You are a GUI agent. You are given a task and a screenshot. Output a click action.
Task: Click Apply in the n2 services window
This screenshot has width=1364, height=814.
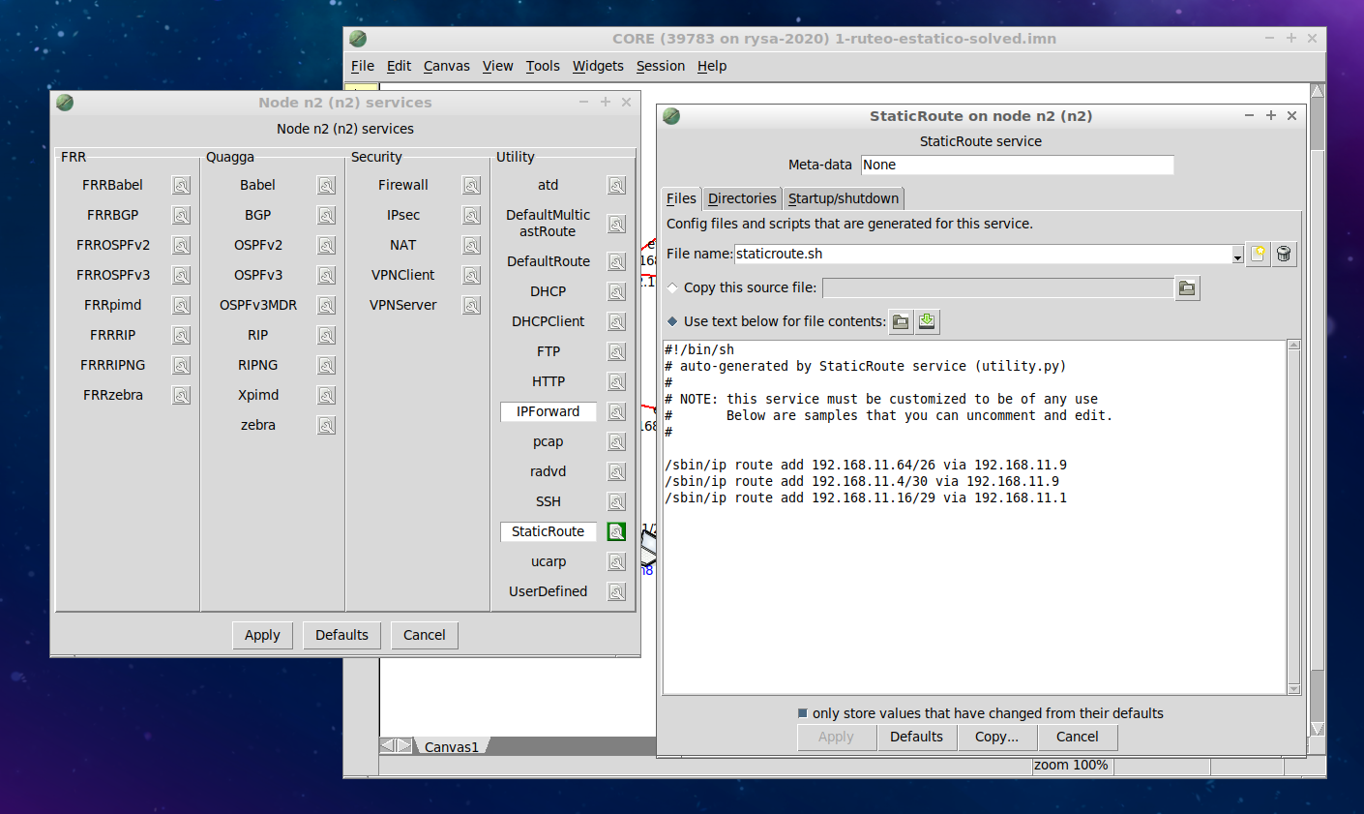[262, 635]
